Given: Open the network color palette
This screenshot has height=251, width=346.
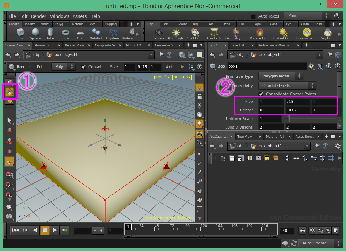Looking at the screenshot, I should point(249,158).
